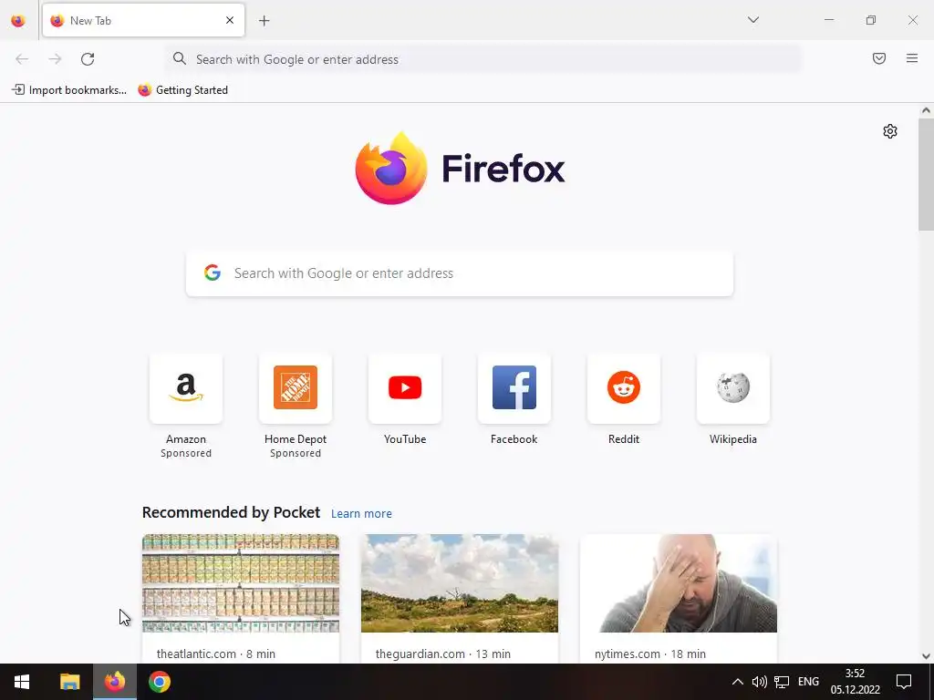Screen dimensions: 934x700
Task: Open the clock and date flyout
Action: point(856,682)
